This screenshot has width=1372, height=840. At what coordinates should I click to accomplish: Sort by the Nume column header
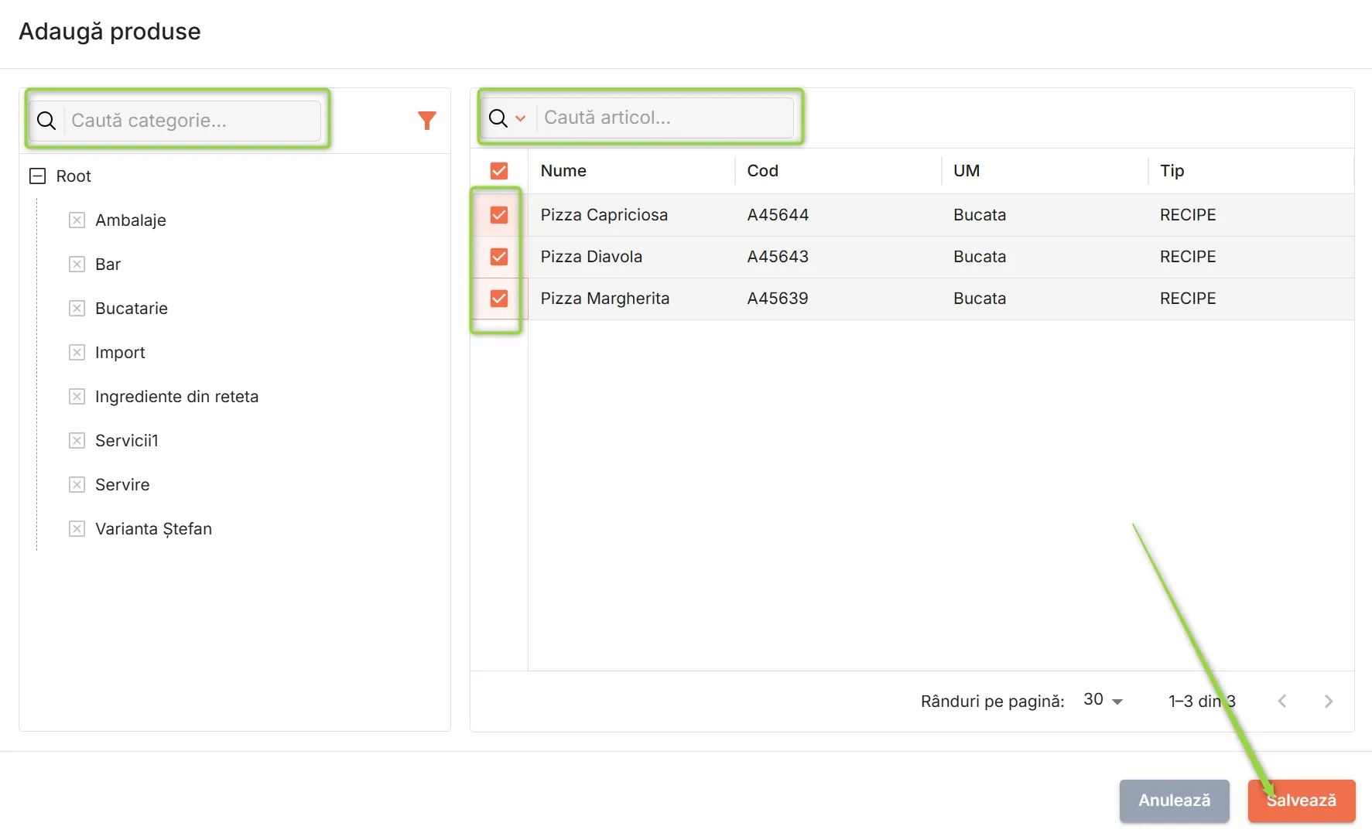[x=563, y=171]
